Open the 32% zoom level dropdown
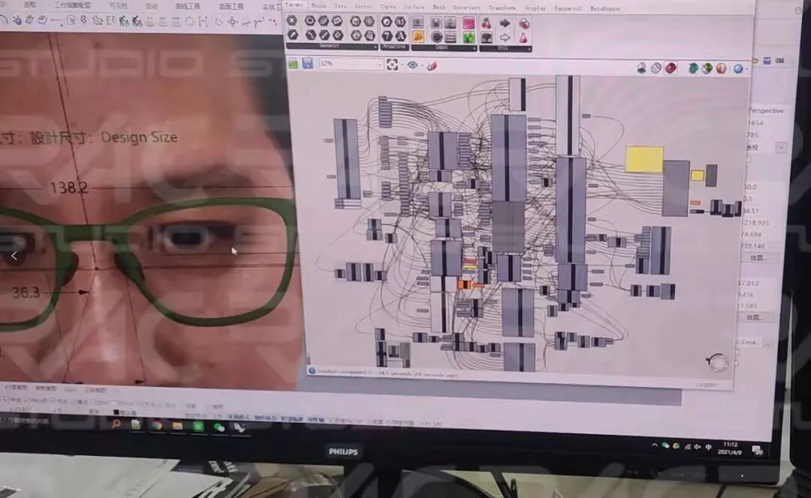The width and height of the screenshot is (811, 498). [351, 64]
